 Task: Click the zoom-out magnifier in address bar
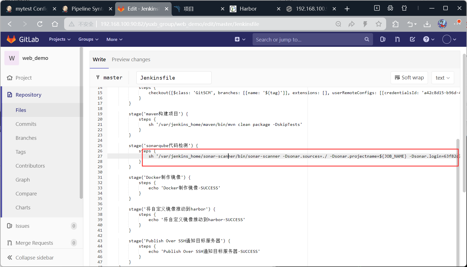[338, 24]
